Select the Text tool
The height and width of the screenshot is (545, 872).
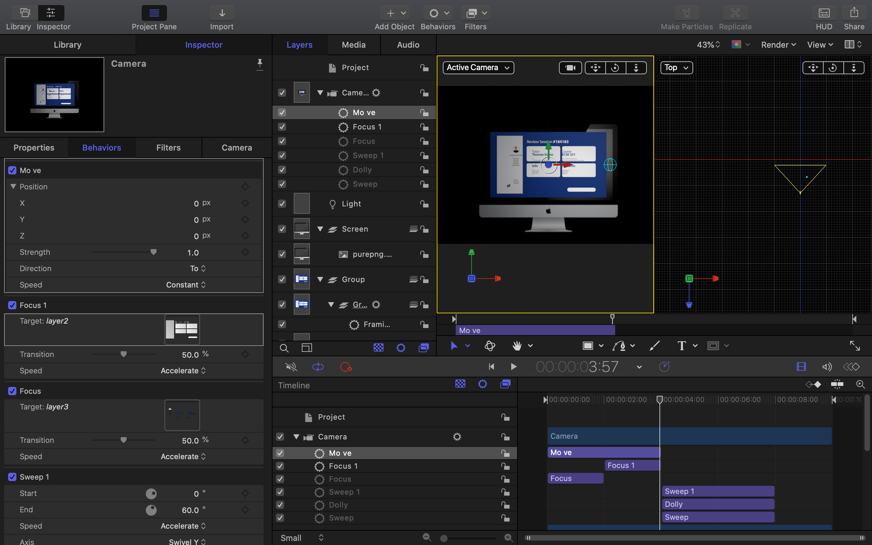click(x=681, y=346)
